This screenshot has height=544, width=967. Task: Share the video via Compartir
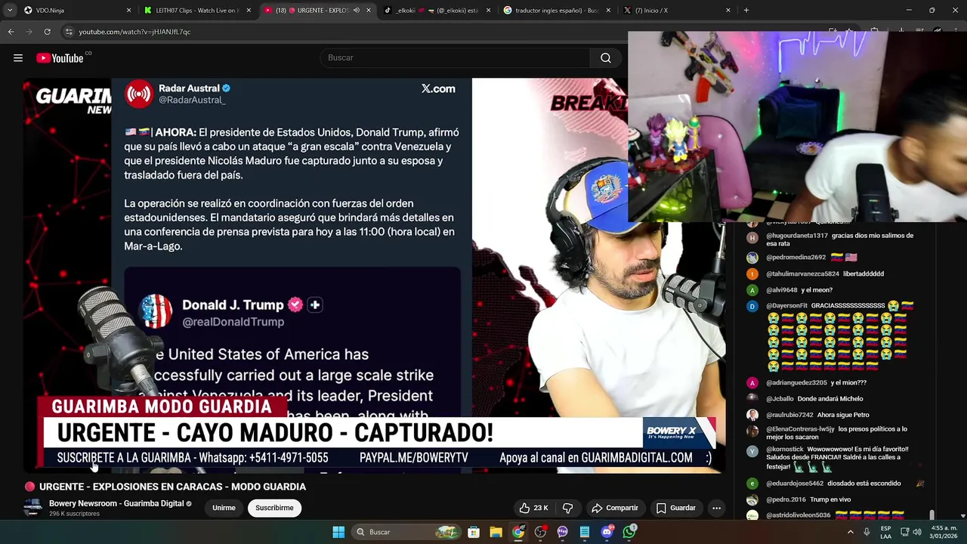click(615, 508)
